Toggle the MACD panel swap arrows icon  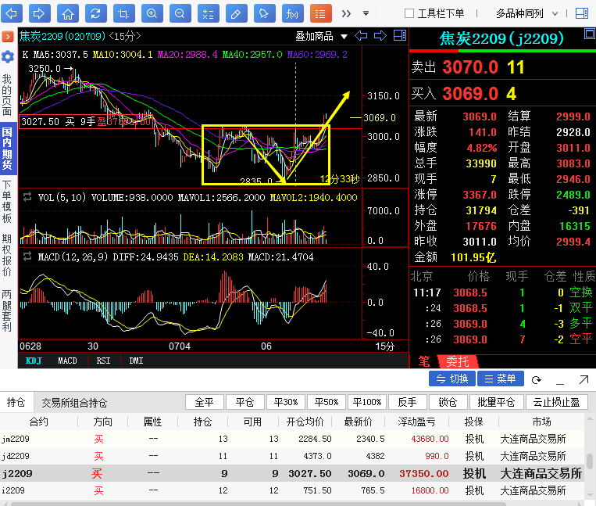[x=27, y=256]
